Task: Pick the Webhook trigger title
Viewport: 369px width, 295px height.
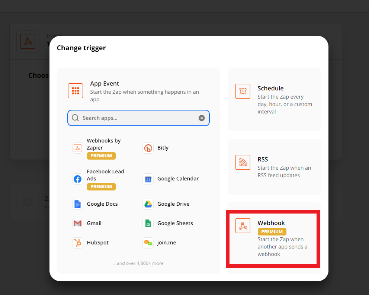Action: [x=271, y=223]
